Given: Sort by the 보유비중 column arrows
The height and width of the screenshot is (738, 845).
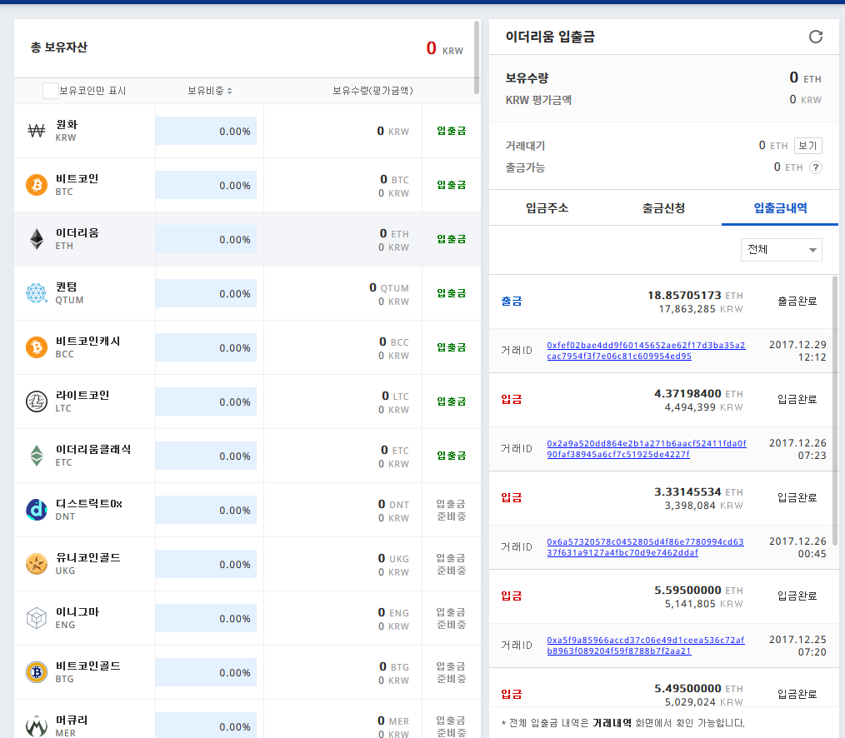Looking at the screenshot, I should [x=229, y=91].
